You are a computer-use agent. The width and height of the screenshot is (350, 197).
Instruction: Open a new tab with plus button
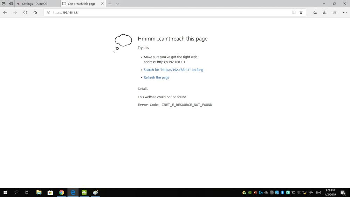point(110,4)
